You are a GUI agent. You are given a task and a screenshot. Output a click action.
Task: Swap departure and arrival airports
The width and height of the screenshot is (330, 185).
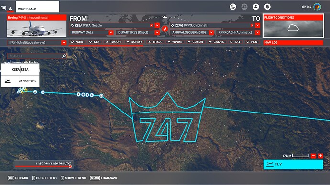[165, 29]
